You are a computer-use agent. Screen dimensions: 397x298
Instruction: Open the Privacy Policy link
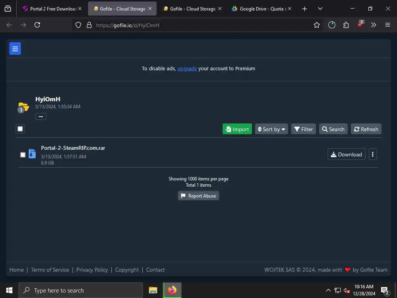(x=92, y=270)
